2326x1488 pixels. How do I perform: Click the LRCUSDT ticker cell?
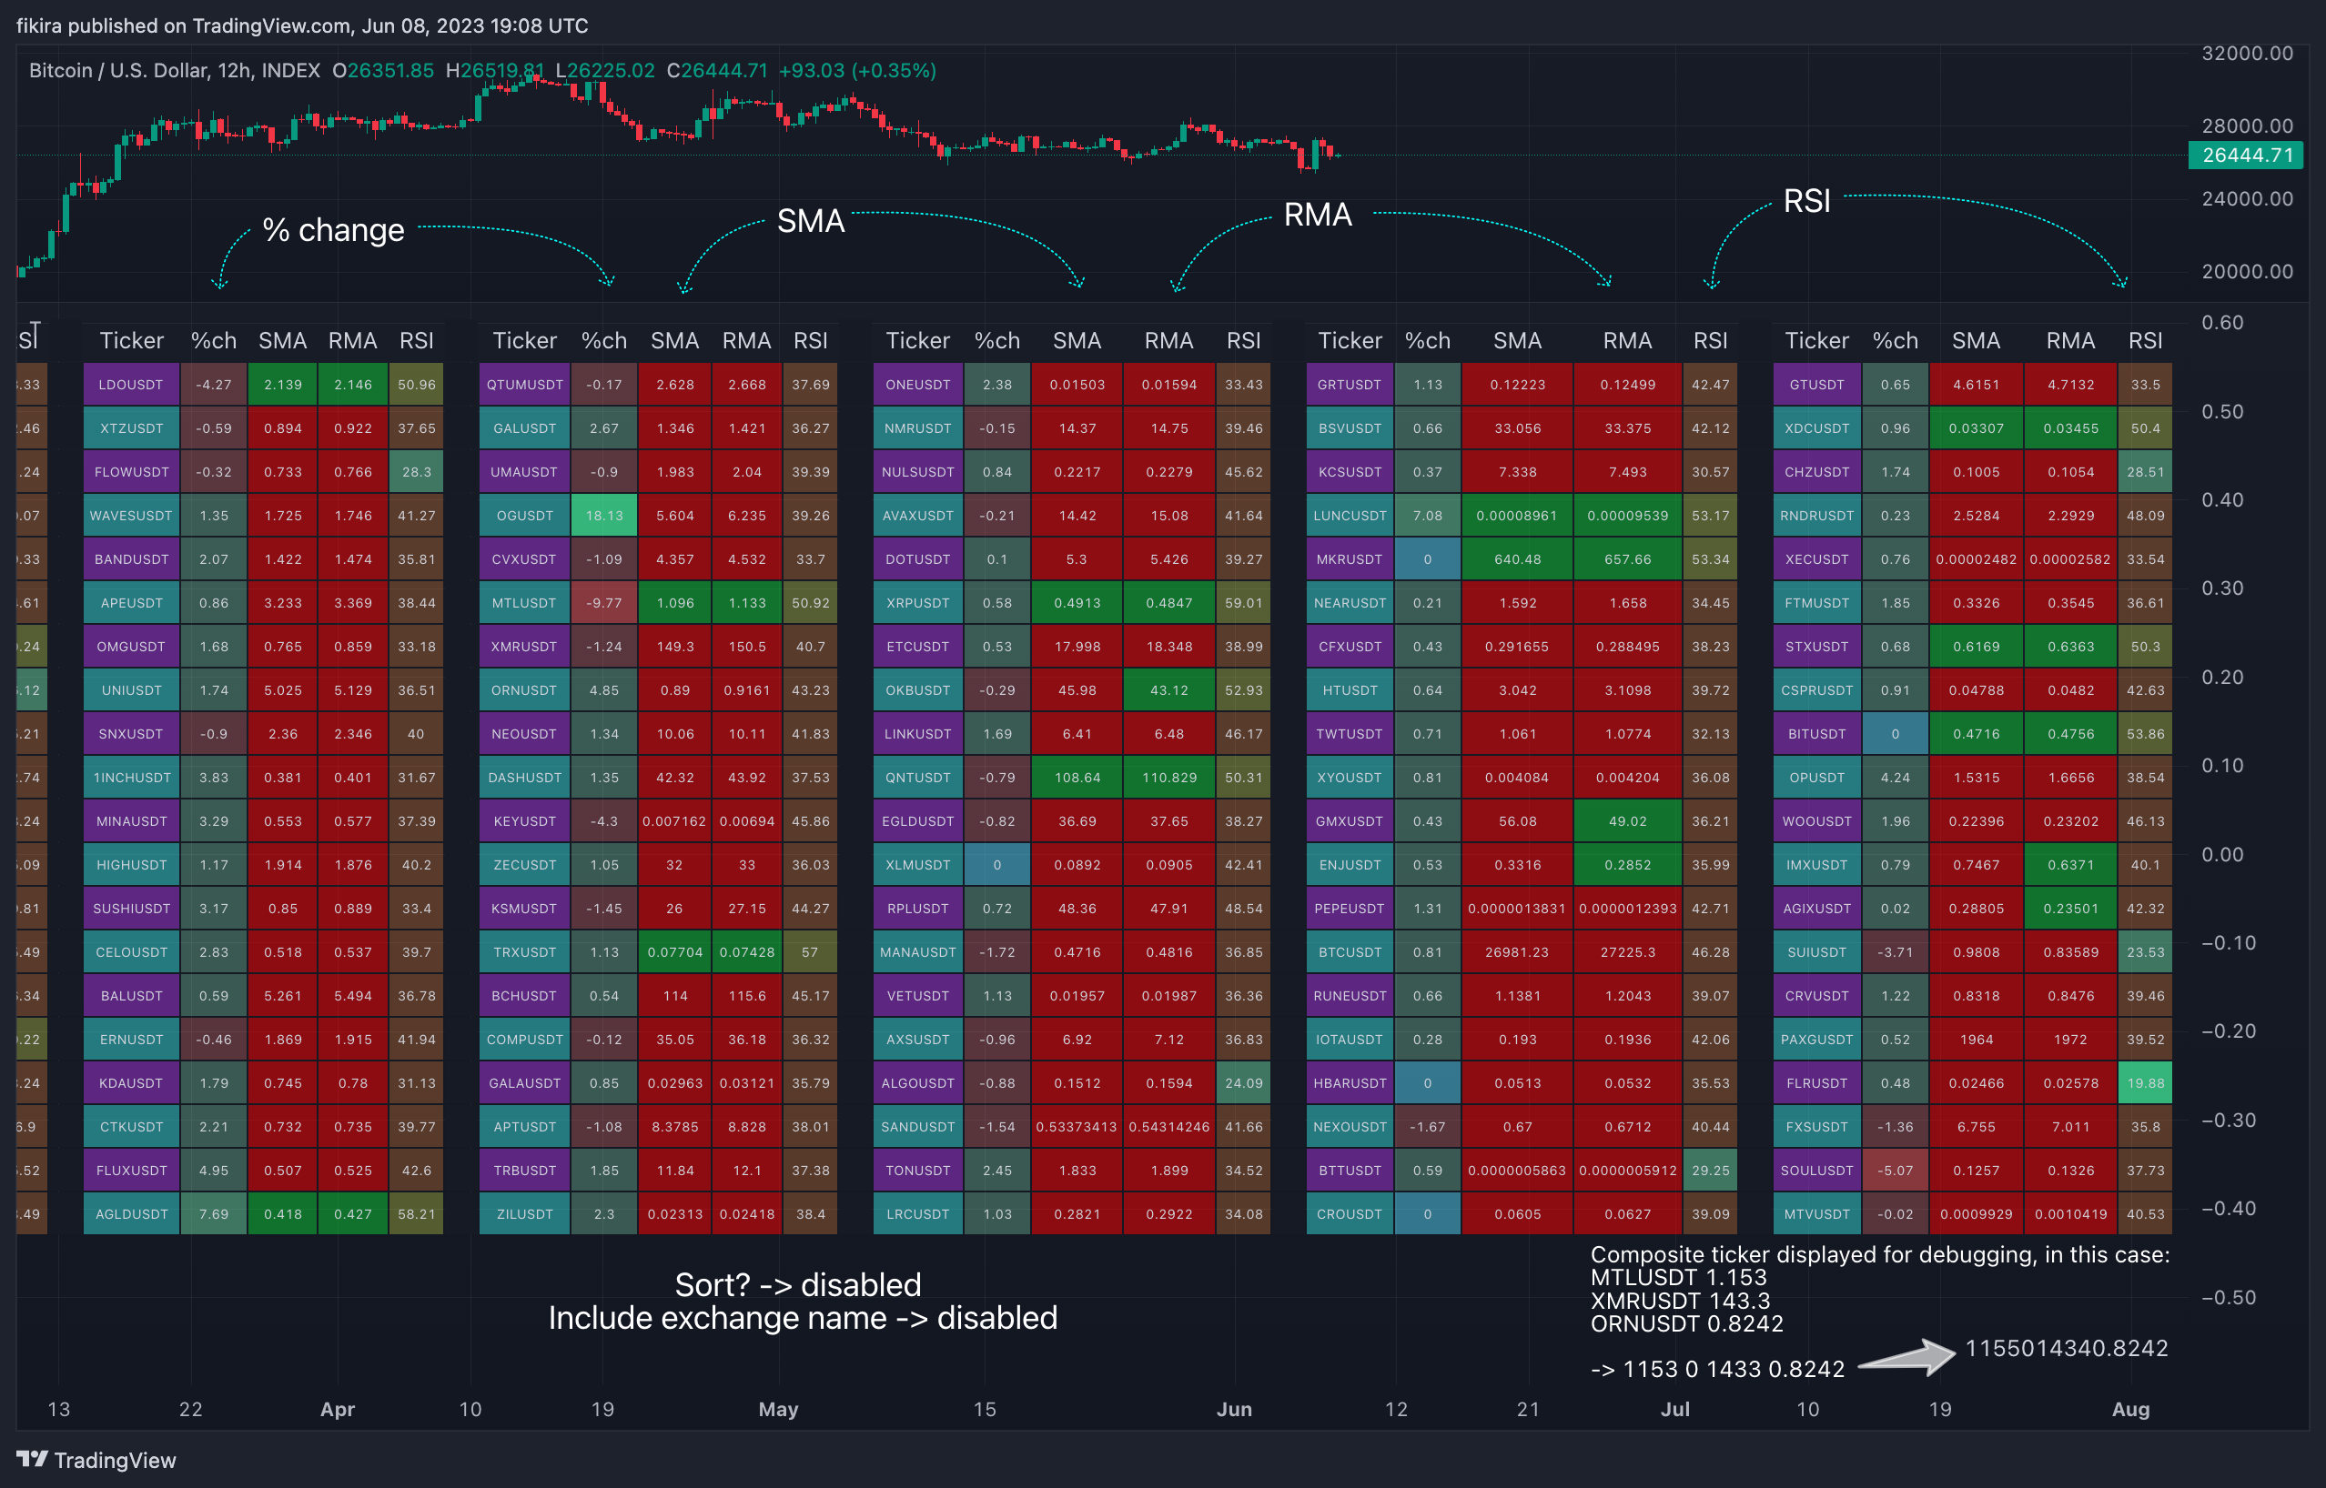(918, 1214)
